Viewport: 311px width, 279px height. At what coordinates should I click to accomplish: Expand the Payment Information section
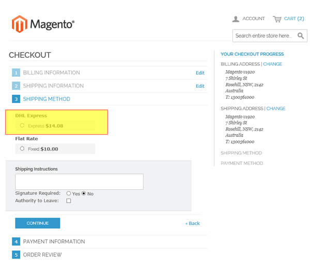pos(54,241)
